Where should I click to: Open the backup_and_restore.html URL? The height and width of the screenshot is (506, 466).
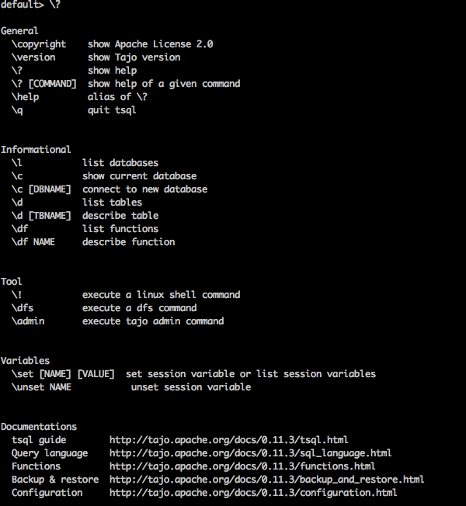[266, 480]
